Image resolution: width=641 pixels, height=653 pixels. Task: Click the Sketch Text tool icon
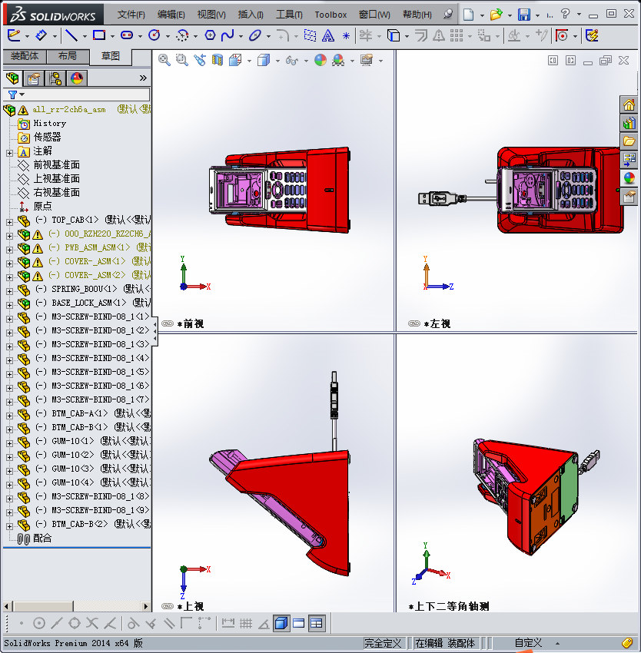tap(328, 36)
